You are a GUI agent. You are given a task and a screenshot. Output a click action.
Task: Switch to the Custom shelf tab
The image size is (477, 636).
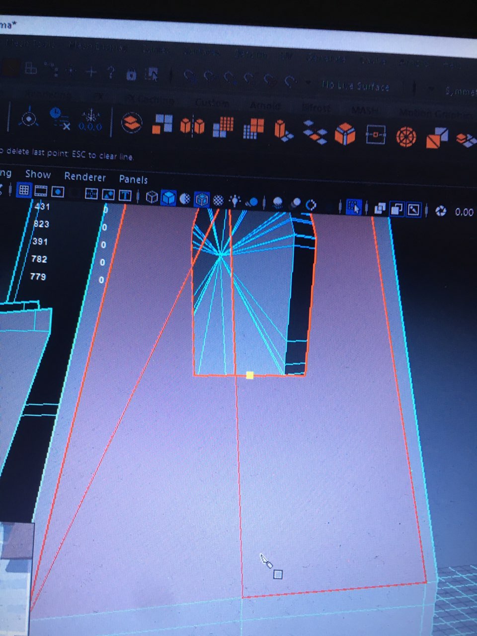click(212, 103)
